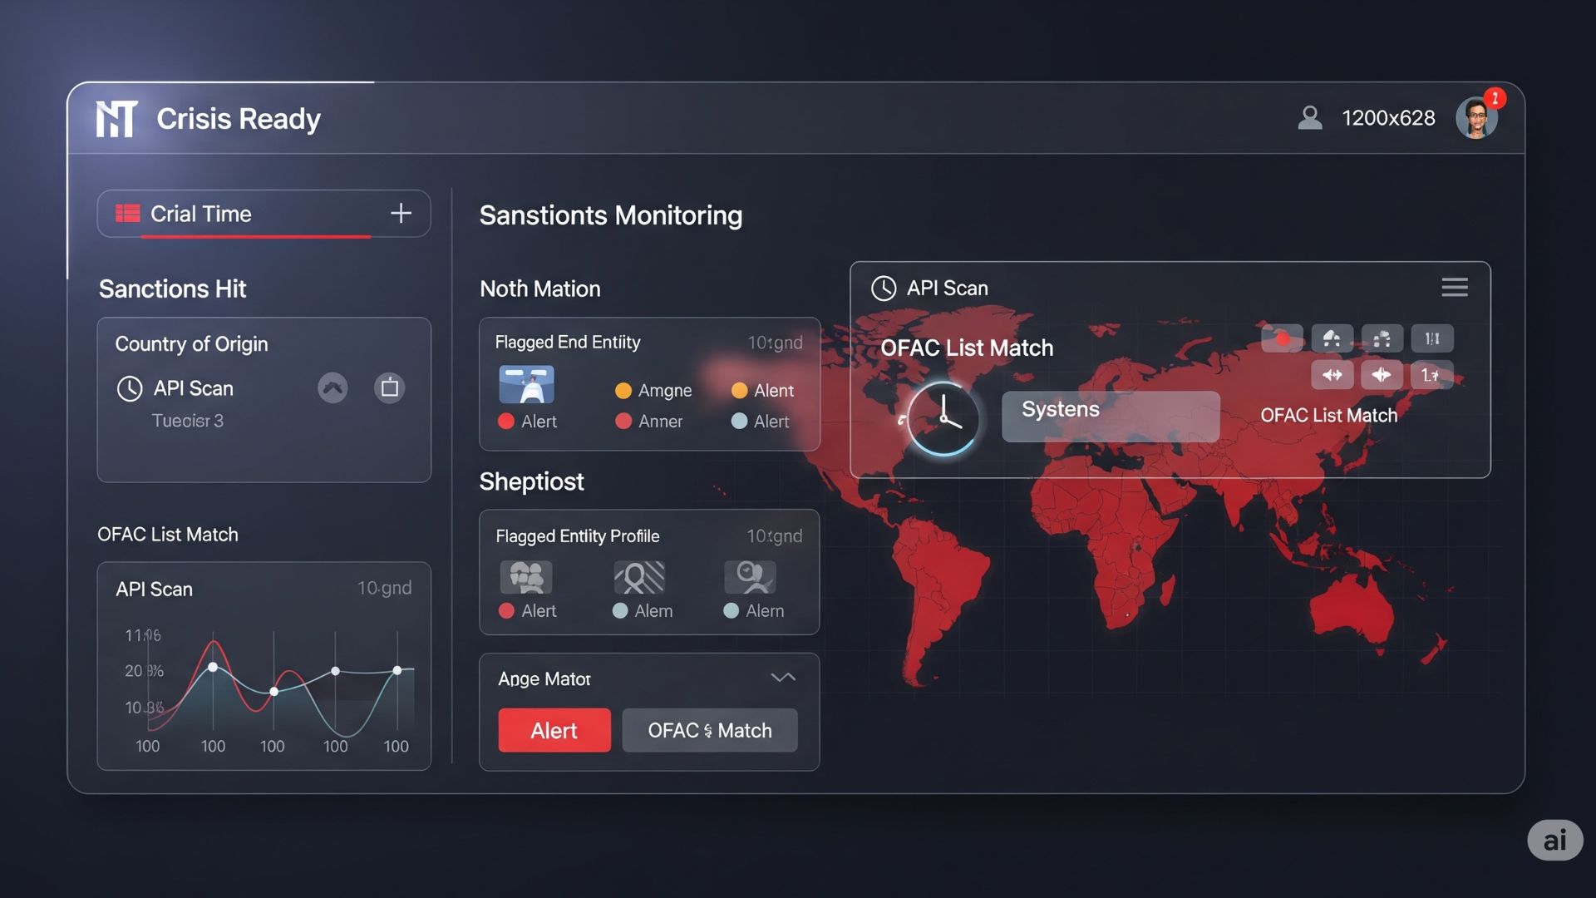1596x898 pixels.
Task: Click the user silhouette icon in header
Action: click(1310, 118)
